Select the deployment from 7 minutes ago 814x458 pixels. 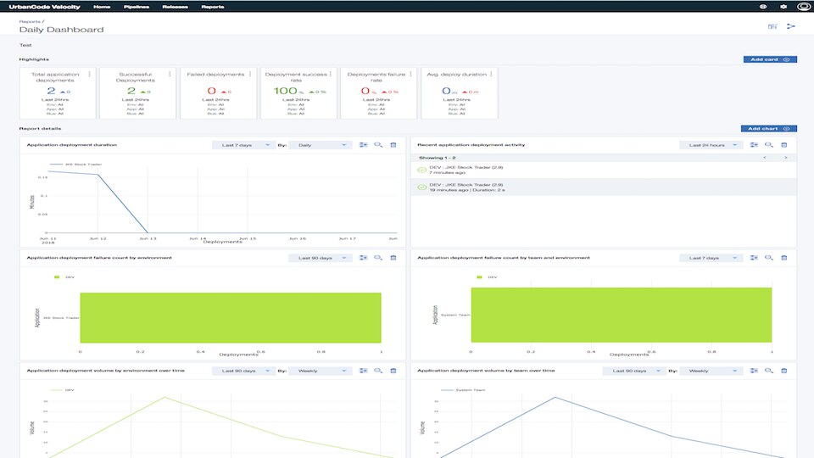tap(604, 170)
